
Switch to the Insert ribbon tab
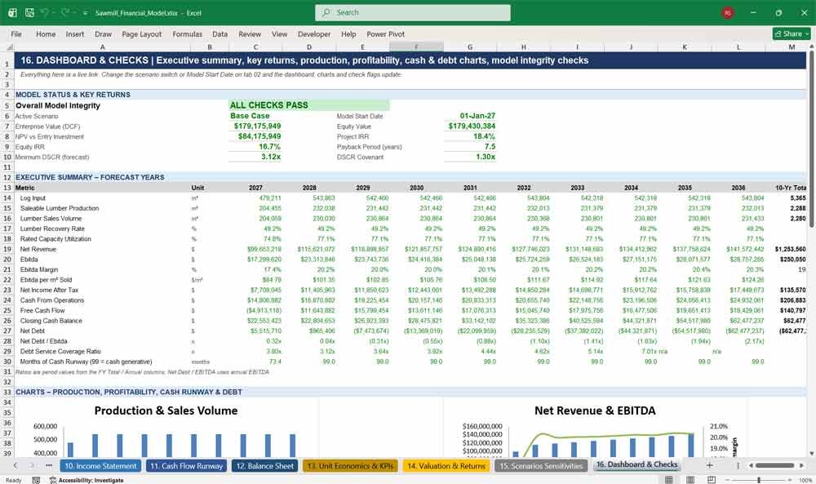75,33
